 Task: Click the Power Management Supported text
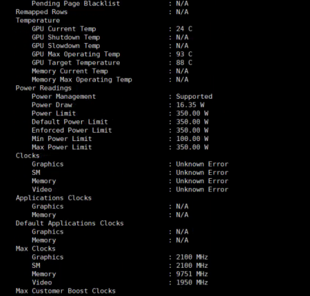(x=194, y=97)
